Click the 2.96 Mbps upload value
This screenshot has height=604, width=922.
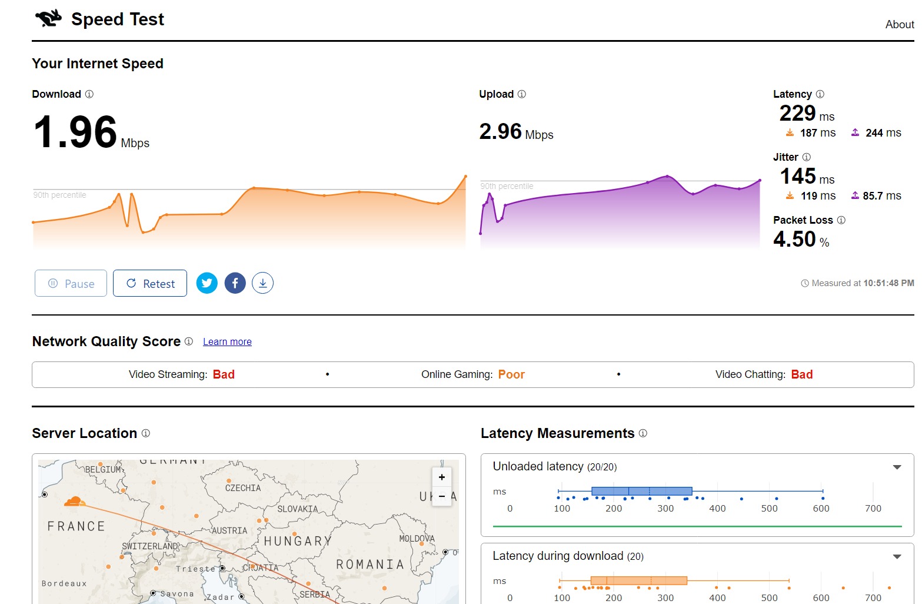click(516, 132)
